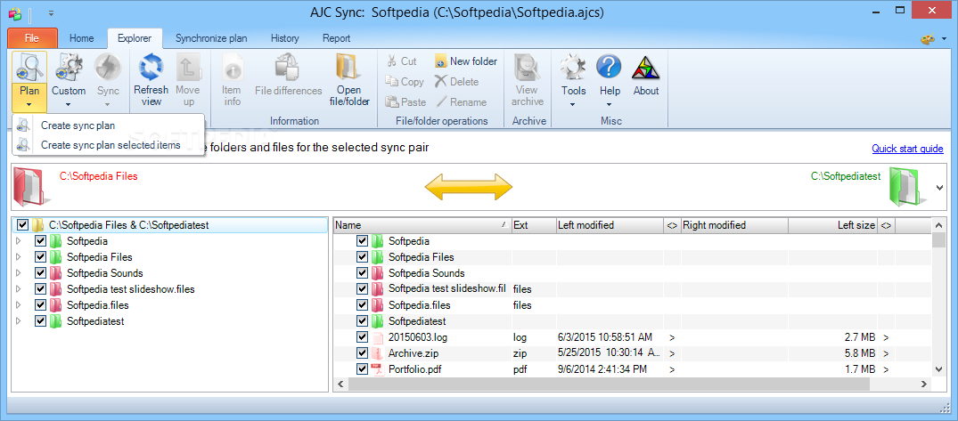This screenshot has width=958, height=421.
Task: Choose Create sync plan selected items
Action: 108,144
